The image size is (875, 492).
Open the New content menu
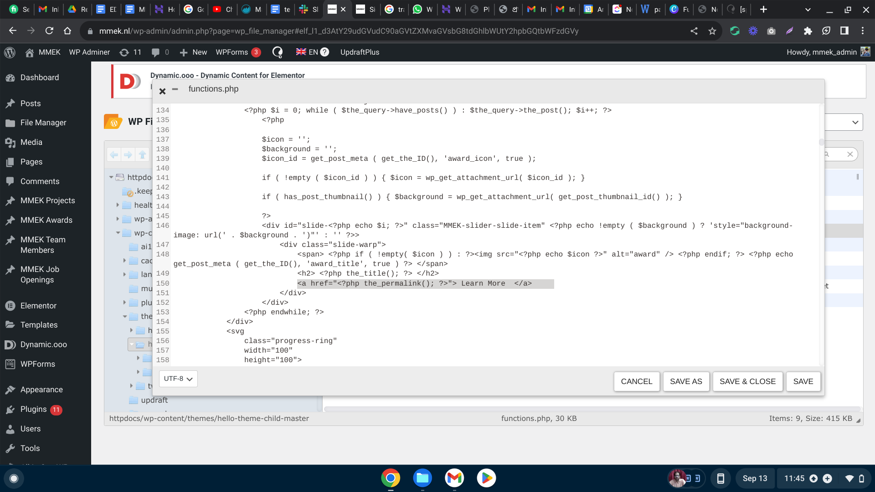tap(193, 52)
